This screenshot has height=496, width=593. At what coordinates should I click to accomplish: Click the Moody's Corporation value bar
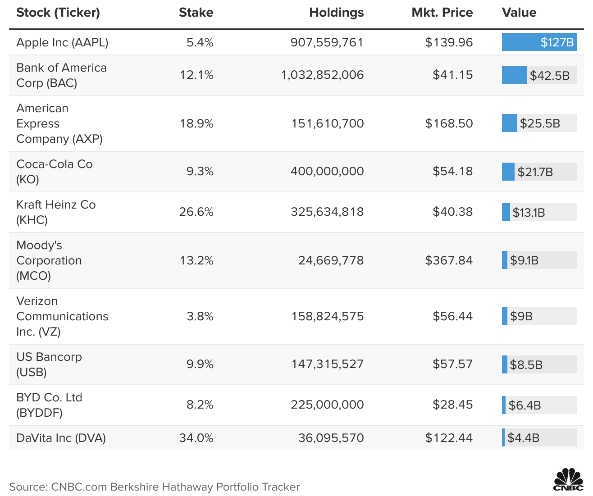[x=505, y=260]
